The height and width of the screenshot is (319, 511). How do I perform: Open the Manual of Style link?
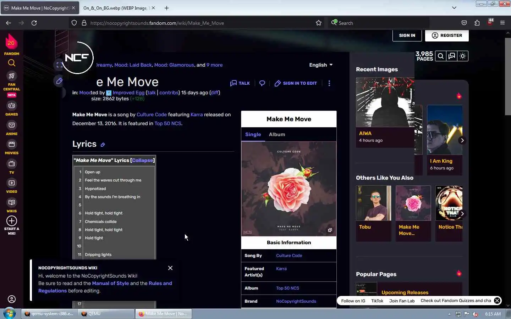pyautogui.click(x=110, y=283)
